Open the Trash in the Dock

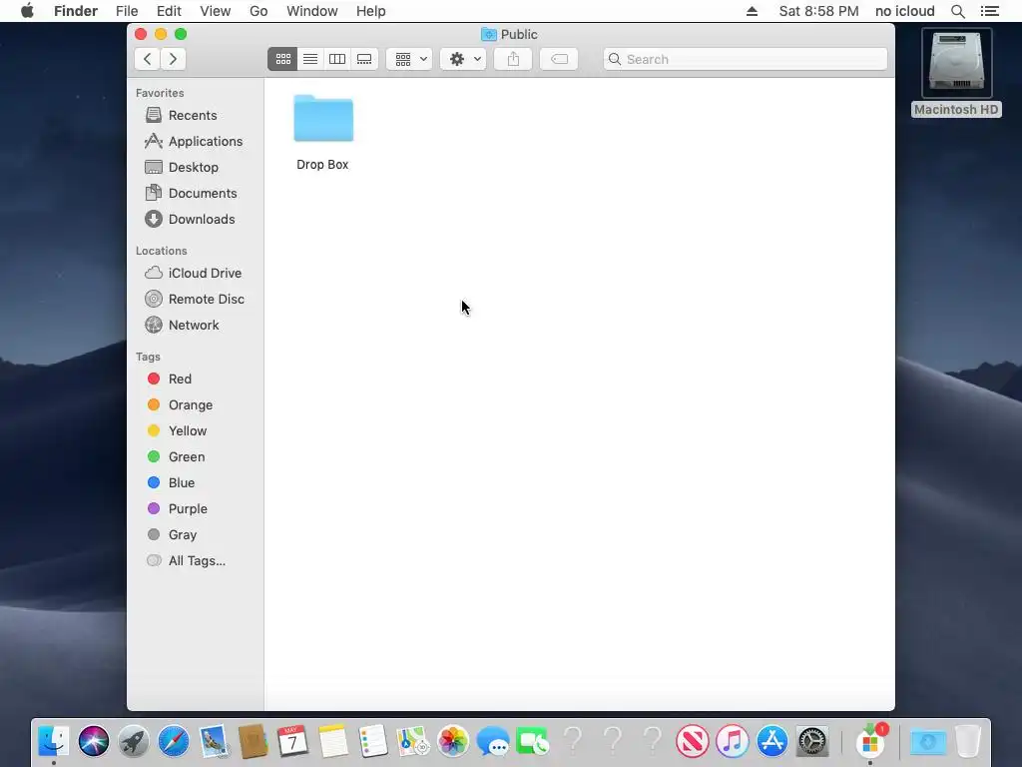[968, 742]
